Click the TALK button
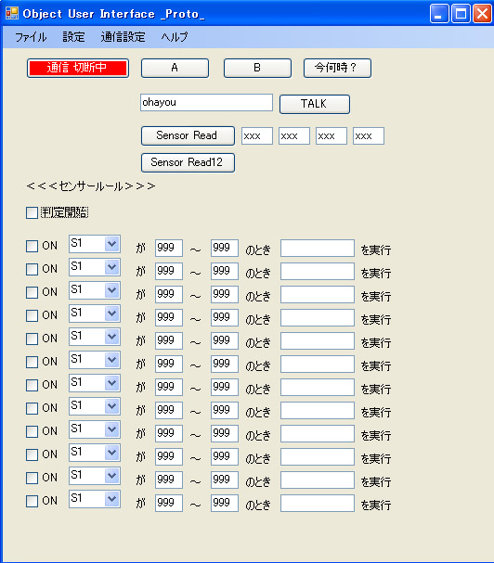Viewport: 494px width, 563px height. coord(315,104)
